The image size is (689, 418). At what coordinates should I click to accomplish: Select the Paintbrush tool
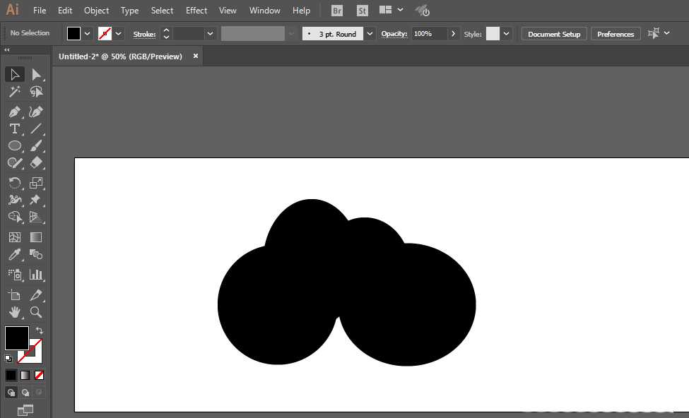[x=36, y=145]
